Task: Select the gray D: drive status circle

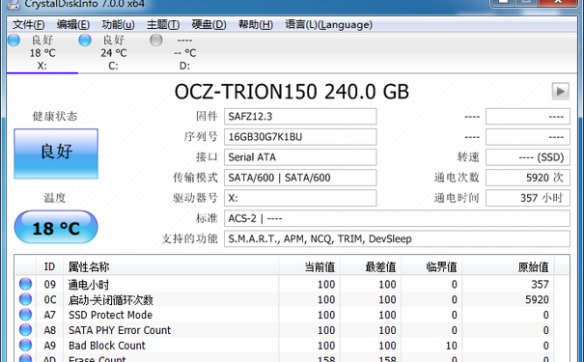Action: (156, 40)
